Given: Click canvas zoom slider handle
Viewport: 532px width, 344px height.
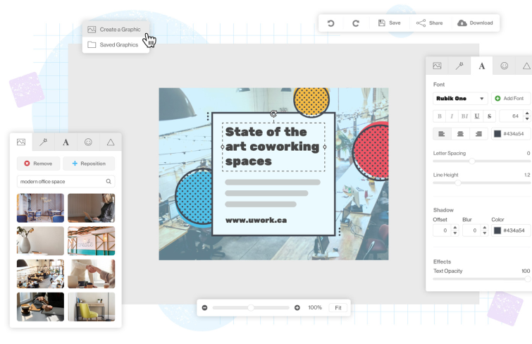Looking at the screenshot, I should [x=251, y=307].
